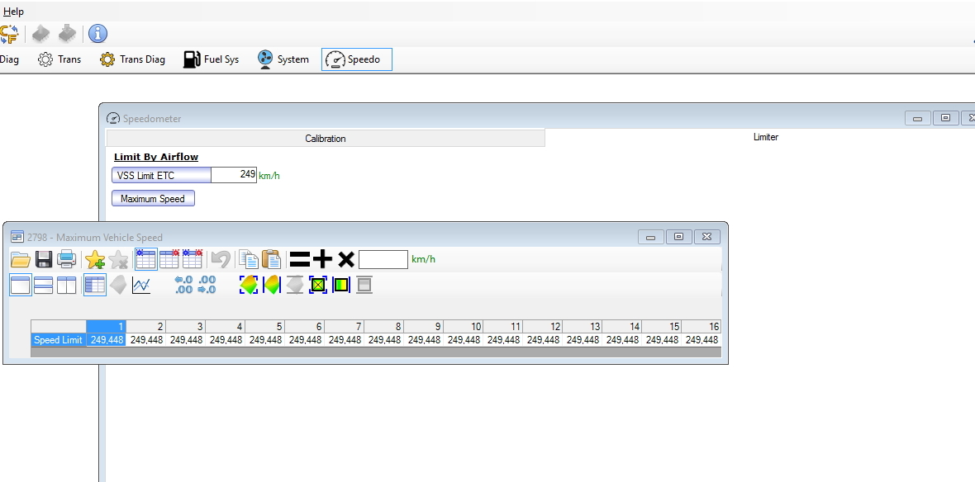Select the Speedo tab
This screenshot has width=975, height=482.
356,59
